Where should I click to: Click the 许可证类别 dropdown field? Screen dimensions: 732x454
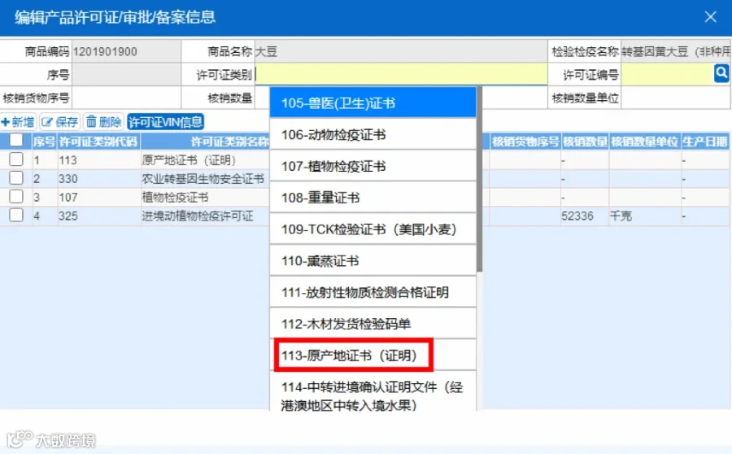[x=401, y=74]
